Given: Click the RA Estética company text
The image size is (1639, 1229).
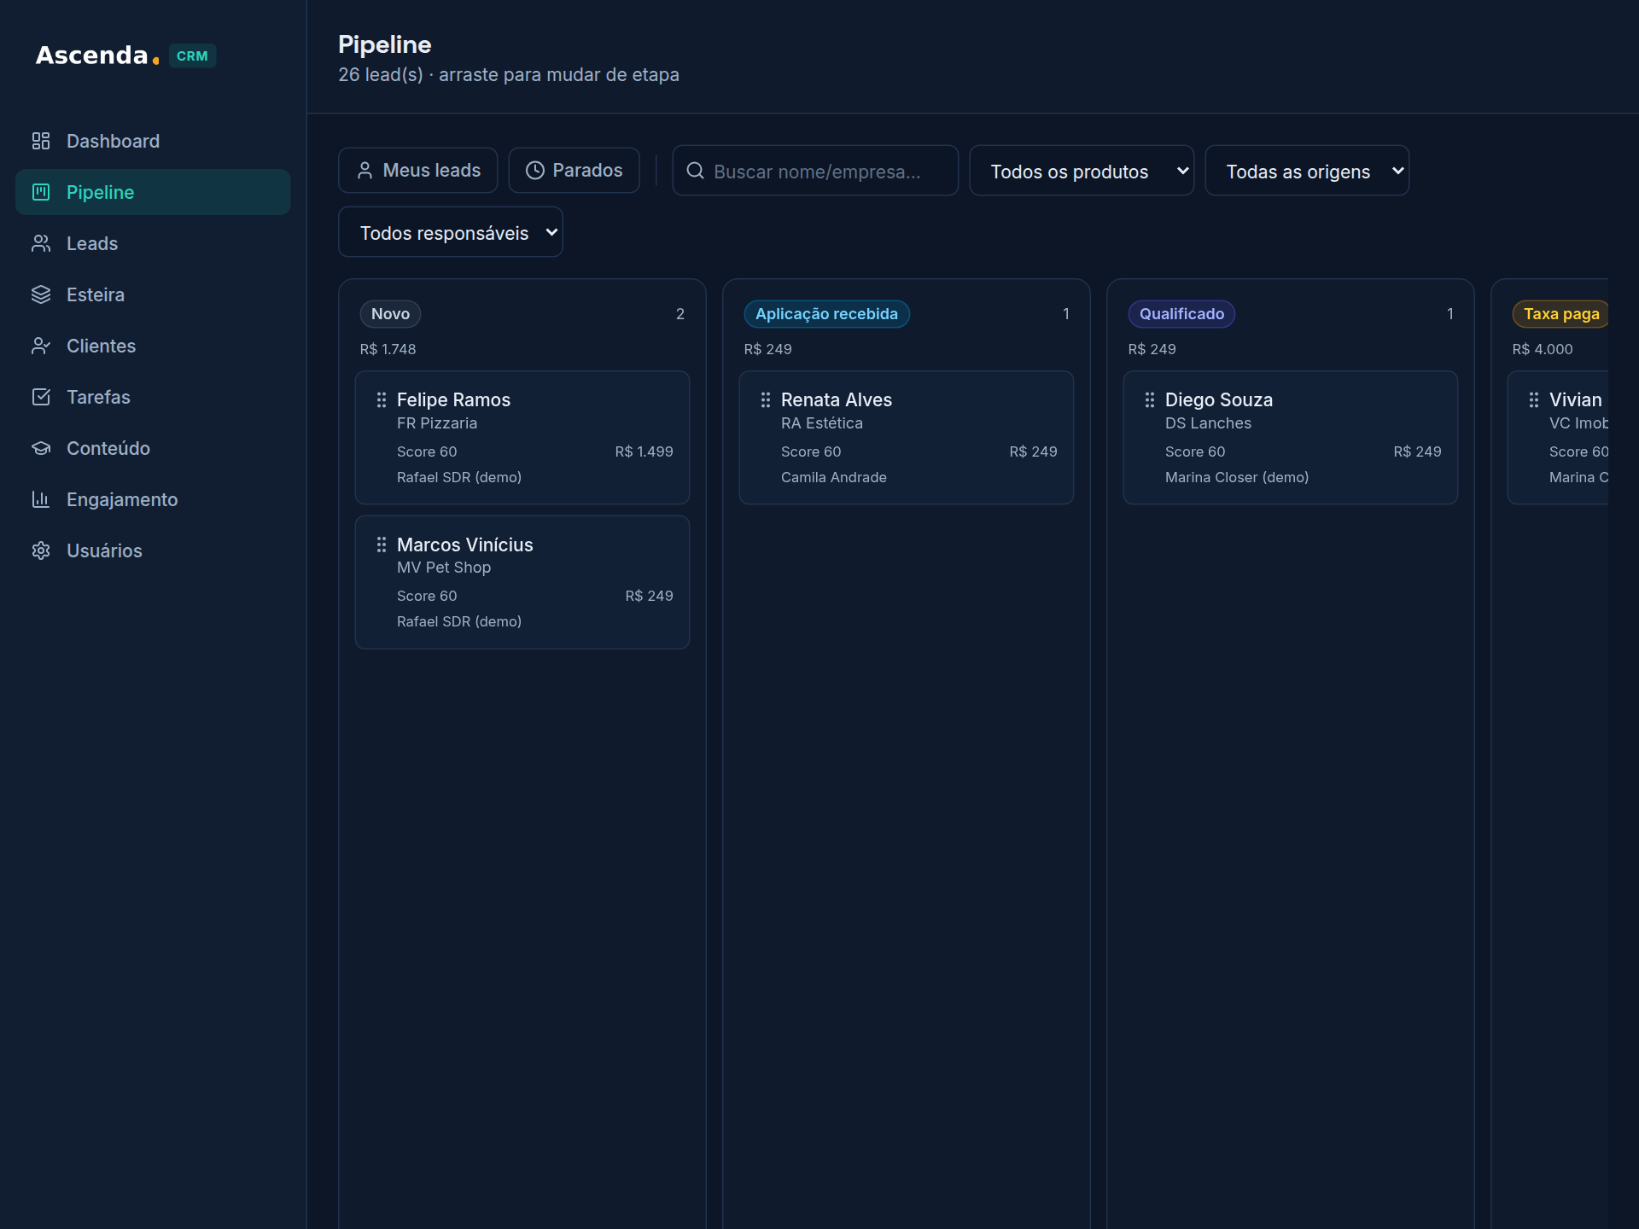Looking at the screenshot, I should tap(822, 423).
